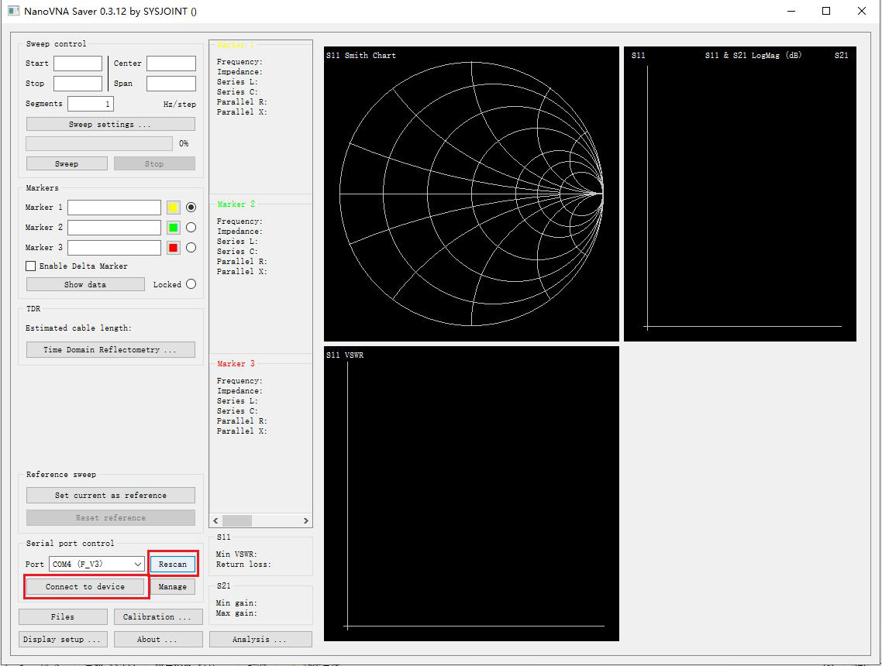Enable the Delta Marker checkbox
Image resolution: width=882 pixels, height=666 pixels.
(x=29, y=266)
